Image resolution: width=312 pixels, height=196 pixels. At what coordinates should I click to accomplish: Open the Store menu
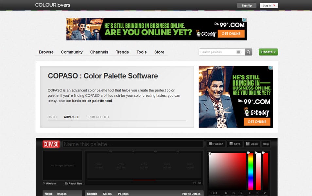point(159,52)
